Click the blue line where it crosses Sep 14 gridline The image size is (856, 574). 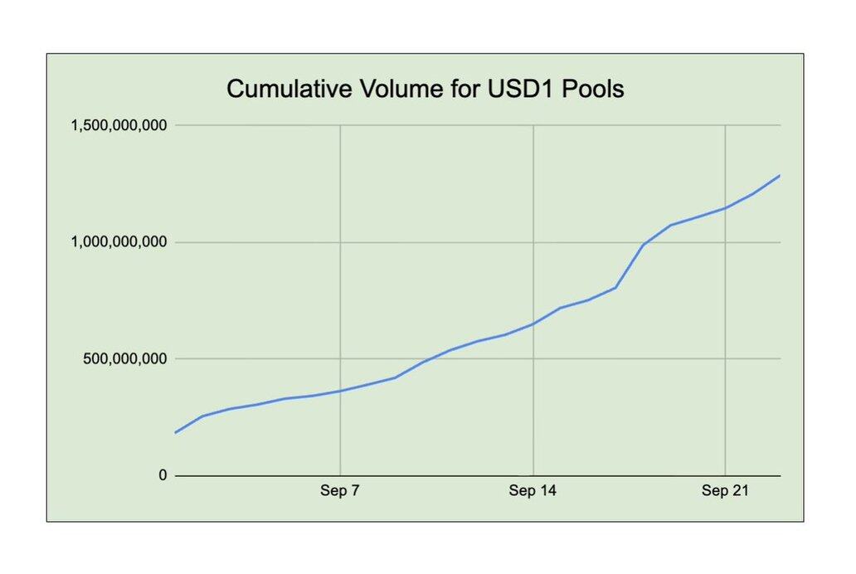pyautogui.click(x=533, y=324)
